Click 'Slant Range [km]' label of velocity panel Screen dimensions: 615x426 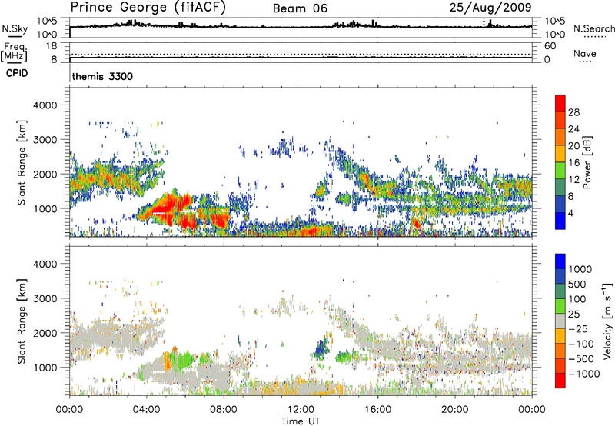tap(22, 321)
